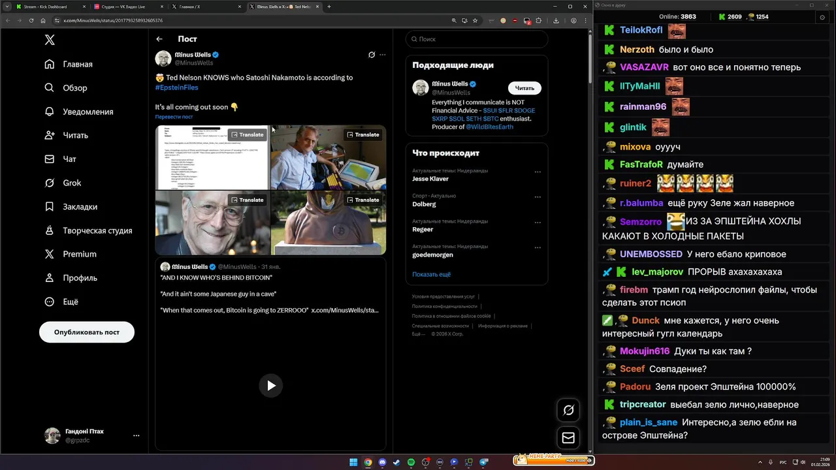Go to Главная in X sidebar
836x470 pixels.
[69, 64]
